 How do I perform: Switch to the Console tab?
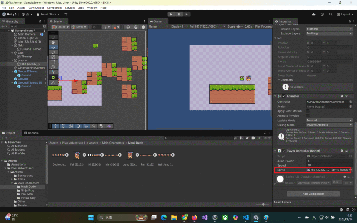(x=31, y=133)
